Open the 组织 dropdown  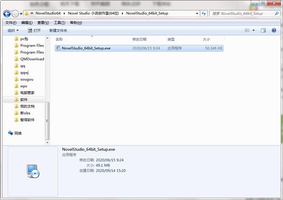coord(13,31)
